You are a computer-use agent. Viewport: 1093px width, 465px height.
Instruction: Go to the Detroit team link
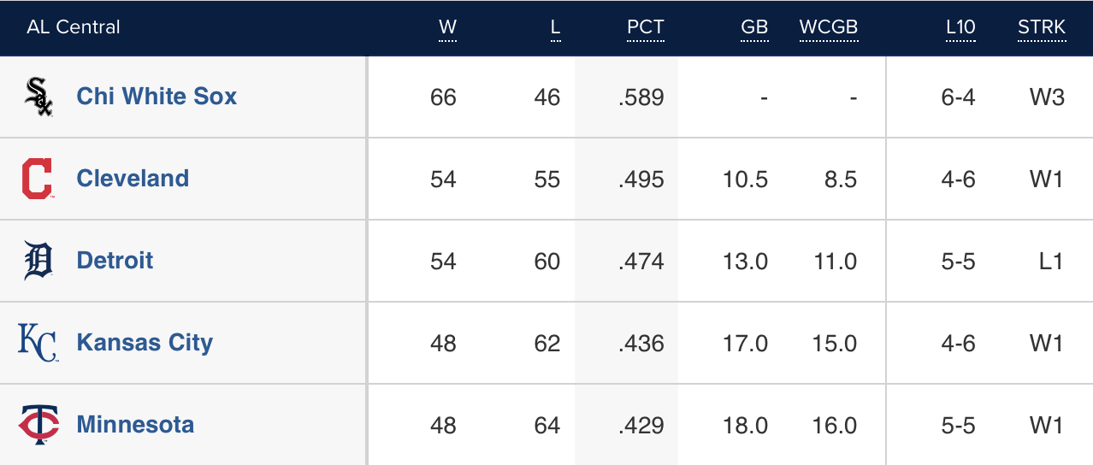[x=115, y=260]
